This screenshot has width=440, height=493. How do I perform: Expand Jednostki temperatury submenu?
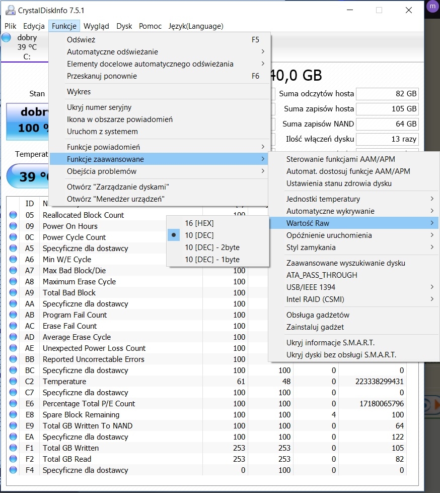tap(353, 199)
